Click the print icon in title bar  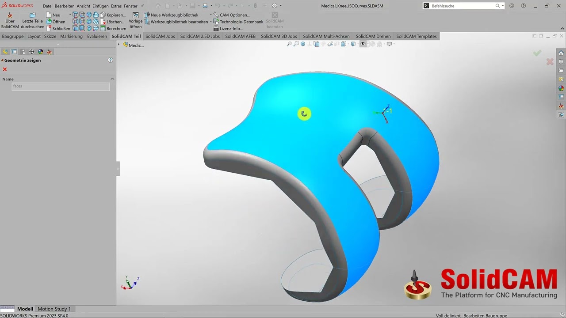[x=205, y=6]
